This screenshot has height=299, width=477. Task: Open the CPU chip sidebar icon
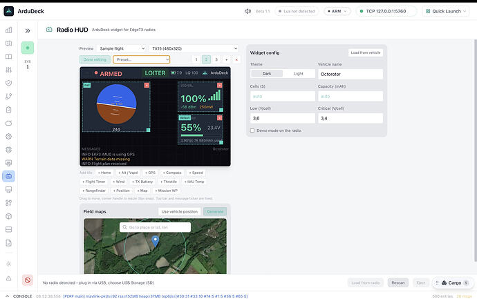click(9, 149)
